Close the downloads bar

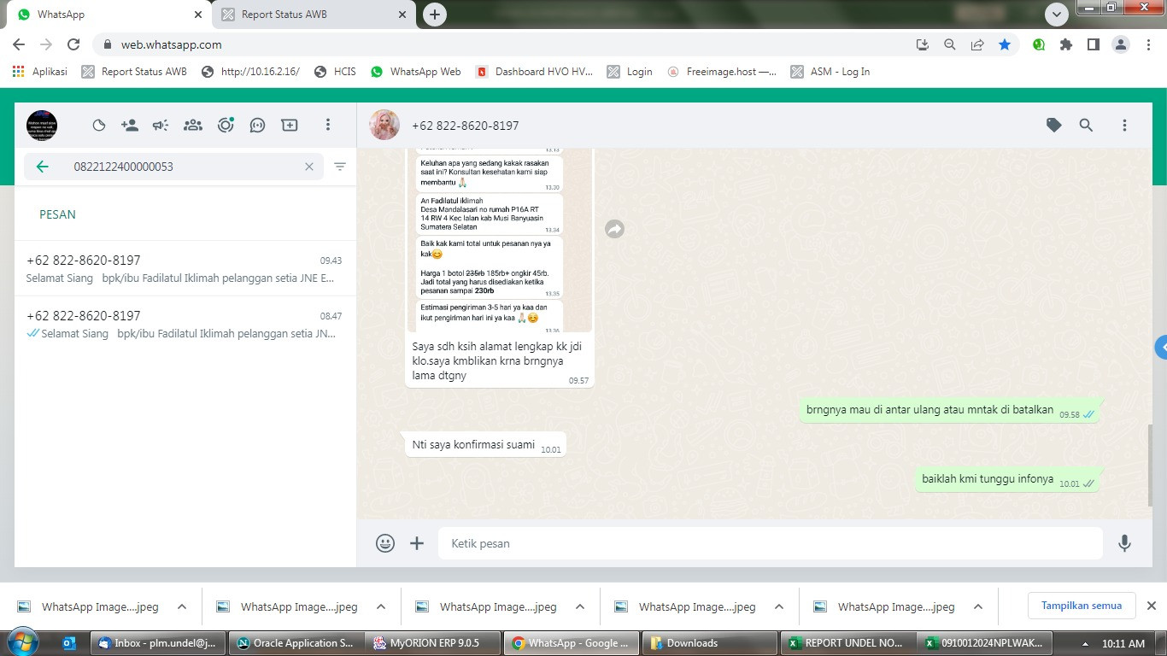coord(1151,606)
